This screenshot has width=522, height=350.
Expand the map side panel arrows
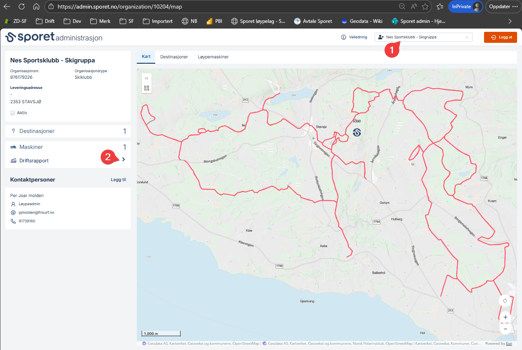click(147, 78)
